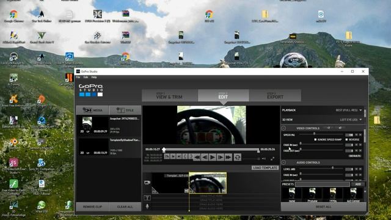The width and height of the screenshot is (391, 220).
Task: Click the audio track microphone icon in timeline
Action: (147, 207)
